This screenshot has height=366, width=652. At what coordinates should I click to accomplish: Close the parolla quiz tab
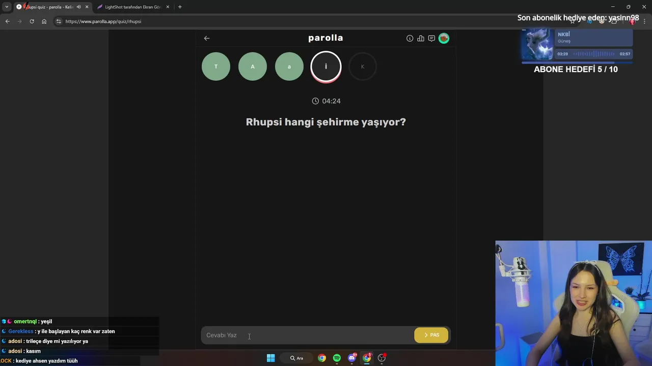tap(87, 7)
